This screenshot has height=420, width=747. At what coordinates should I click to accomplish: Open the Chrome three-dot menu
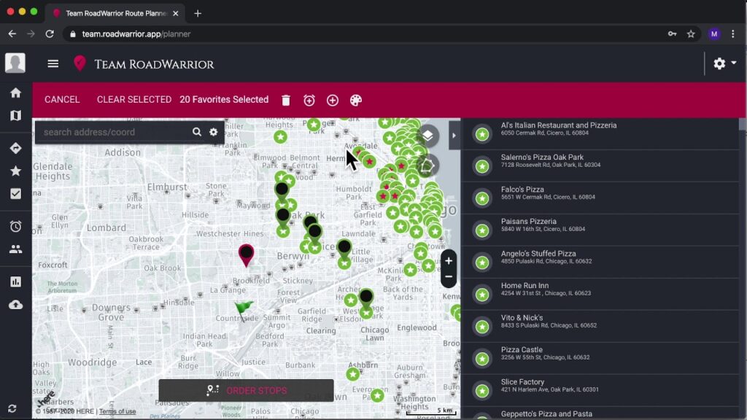coord(733,34)
